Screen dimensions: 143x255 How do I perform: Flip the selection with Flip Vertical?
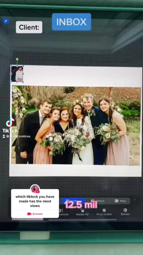tap(64, 212)
